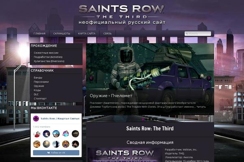The width and height of the screenshot is (244, 162).
Task: Click the СПРАВОЧНИК section heading
Action: pyautogui.click(x=42, y=70)
